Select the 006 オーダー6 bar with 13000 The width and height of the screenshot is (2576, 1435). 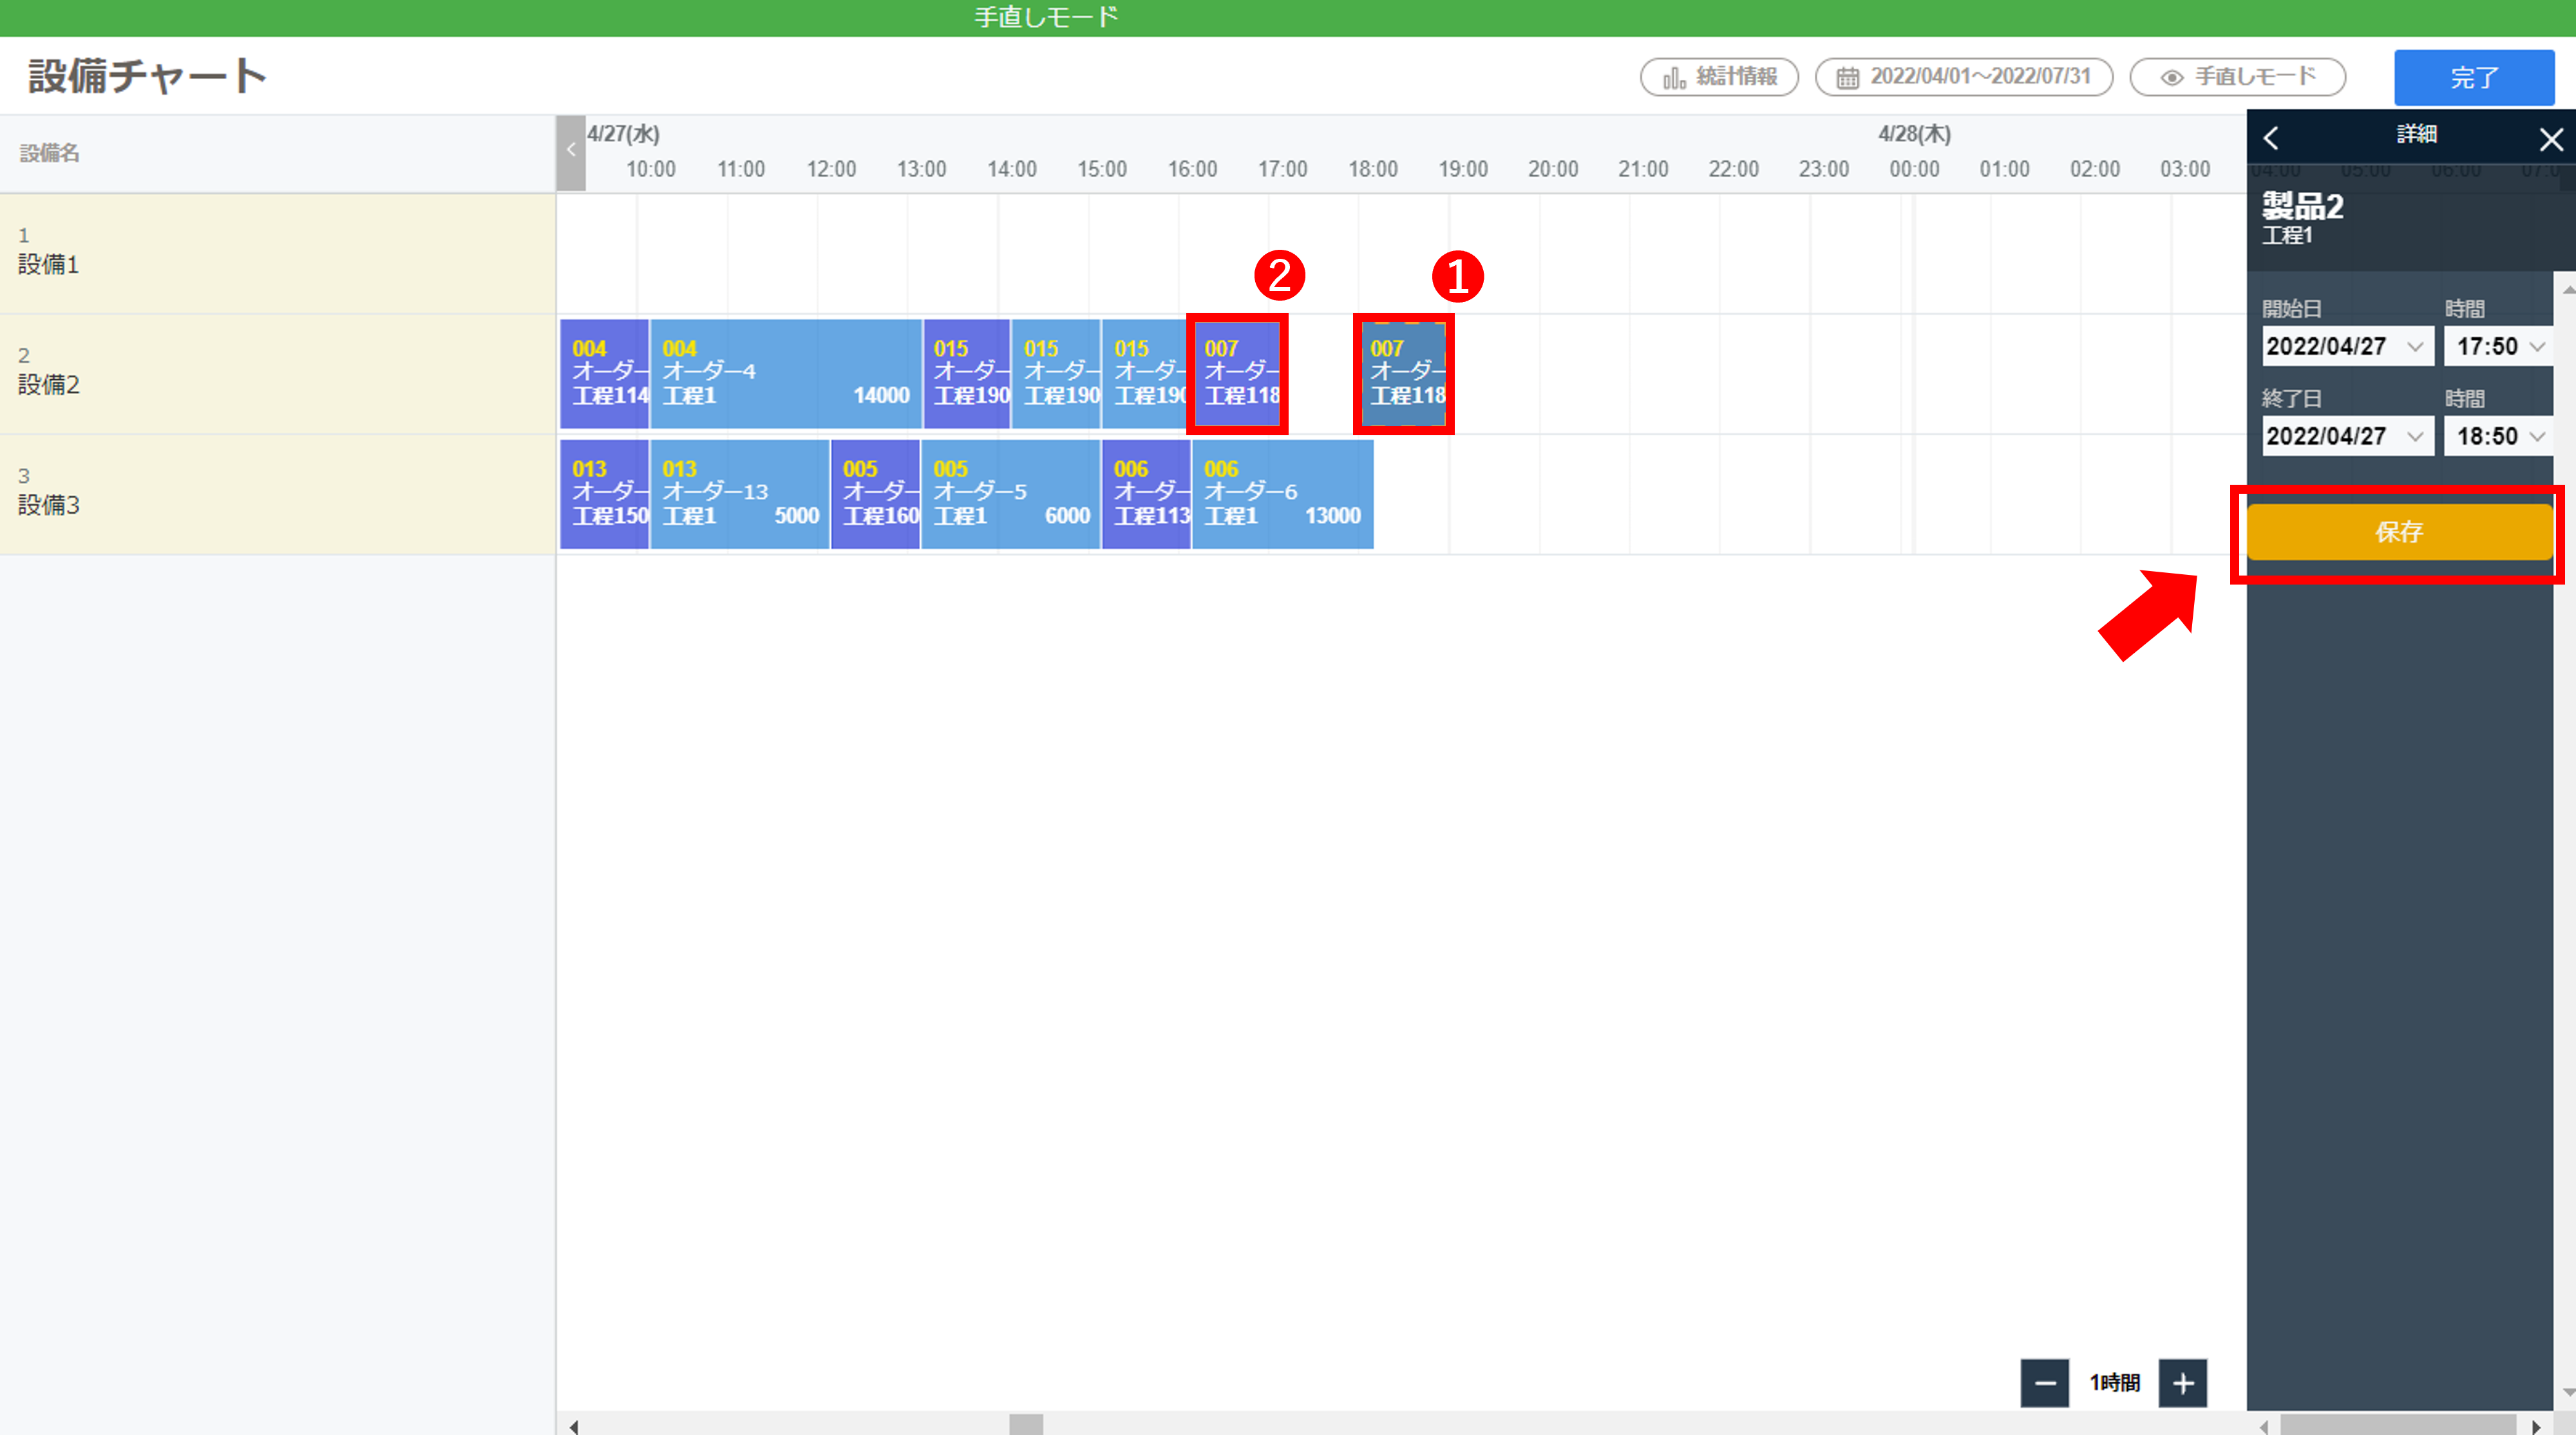pyautogui.click(x=1283, y=494)
